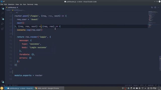The width and height of the screenshot is (161, 90).
Task: Click the pin icon in title bar
Action: click(x=4, y=1)
